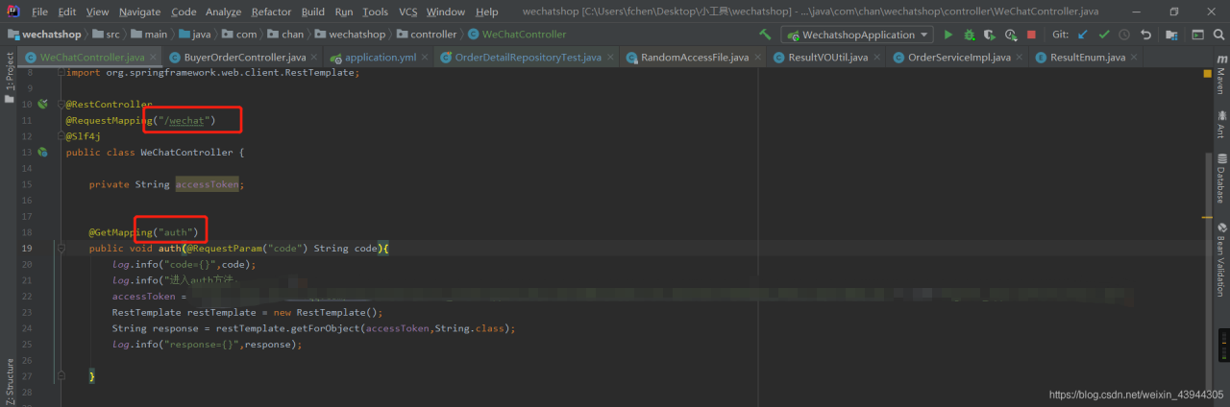Run WechatshopApplication with the green play icon

click(x=948, y=35)
